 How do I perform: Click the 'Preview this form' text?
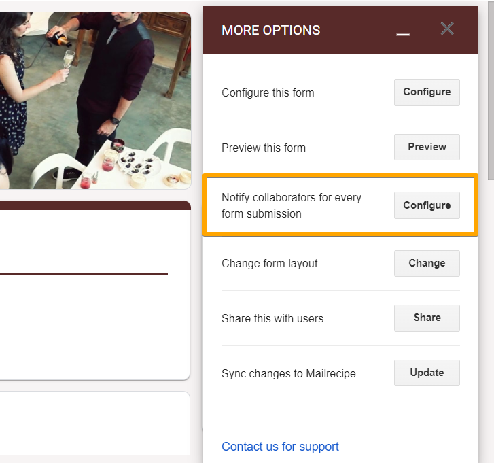tap(264, 148)
